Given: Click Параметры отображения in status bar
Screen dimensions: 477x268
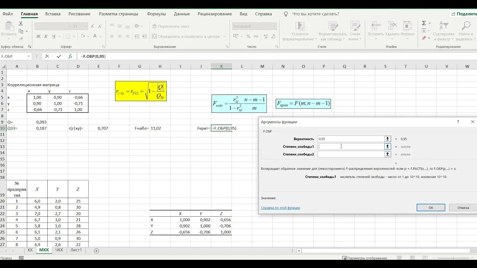Looking at the screenshot, I should 364,258.
